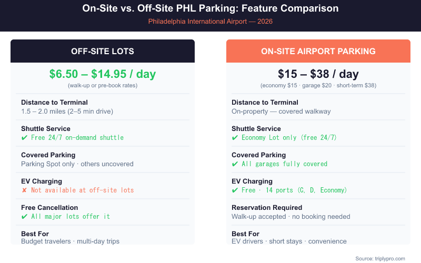Image resolution: width=421 pixels, height=263 pixels.
Task: Click the checkmark beside Free 14 ports
Action: click(x=235, y=190)
